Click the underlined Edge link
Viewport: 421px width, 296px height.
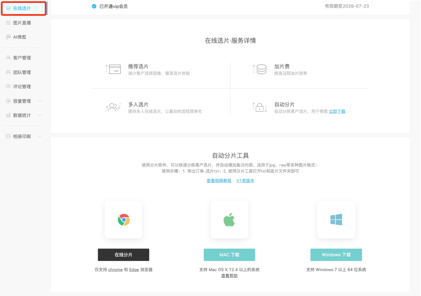tap(134, 270)
